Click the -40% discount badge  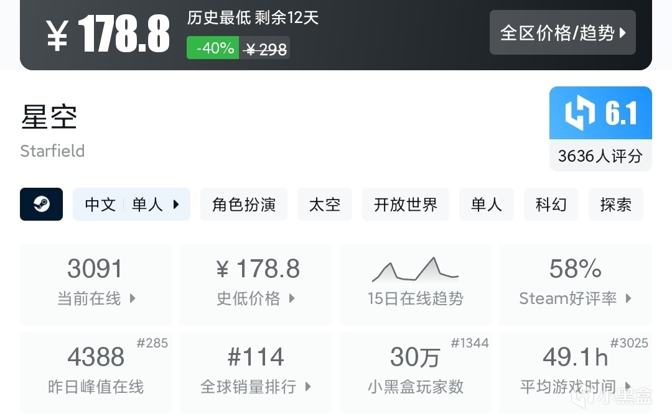213,48
